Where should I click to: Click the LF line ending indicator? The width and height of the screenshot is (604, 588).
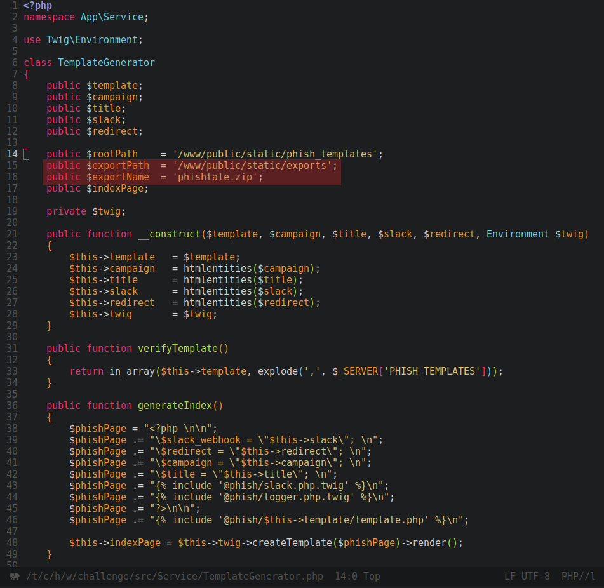point(510,576)
